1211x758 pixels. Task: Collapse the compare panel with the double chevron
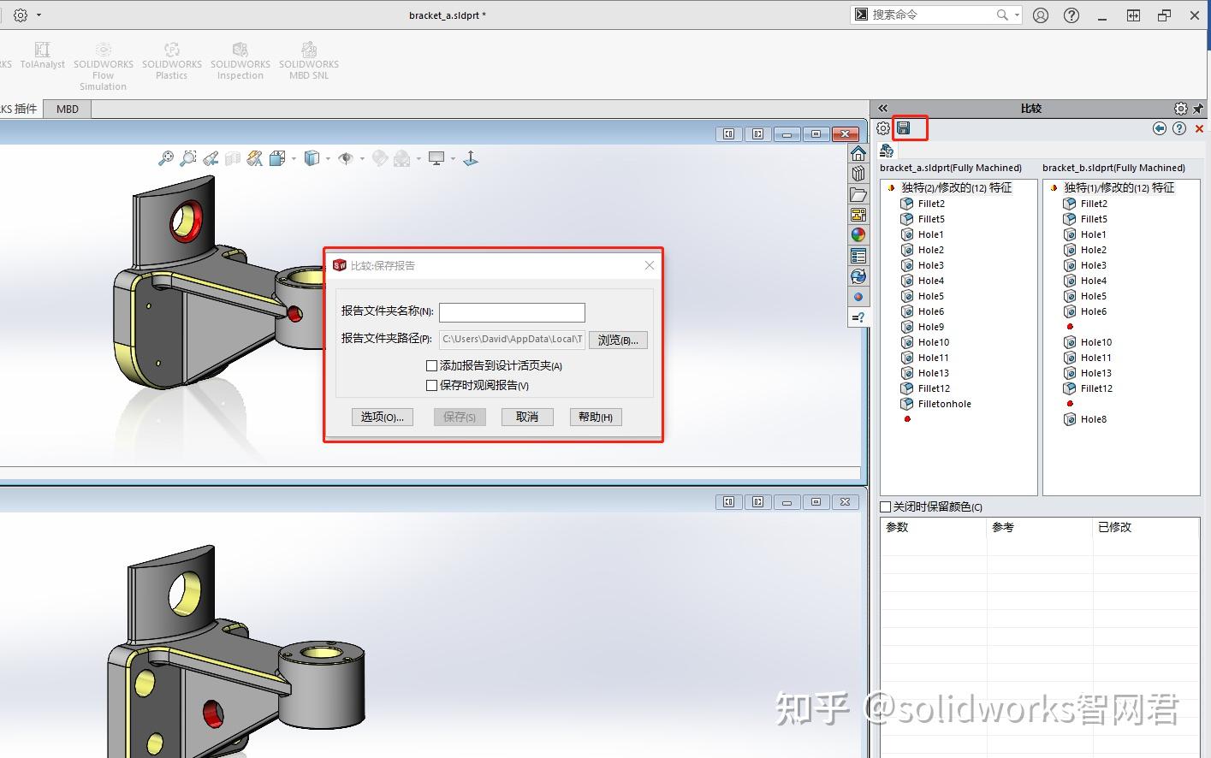tap(882, 108)
